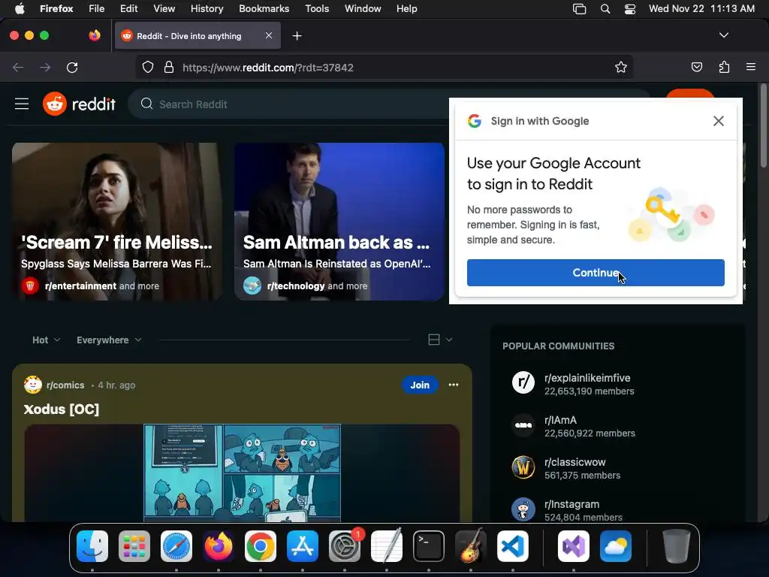Viewport: 769px width, 577px height.
Task: Open a new tab
Action: pyautogui.click(x=297, y=36)
